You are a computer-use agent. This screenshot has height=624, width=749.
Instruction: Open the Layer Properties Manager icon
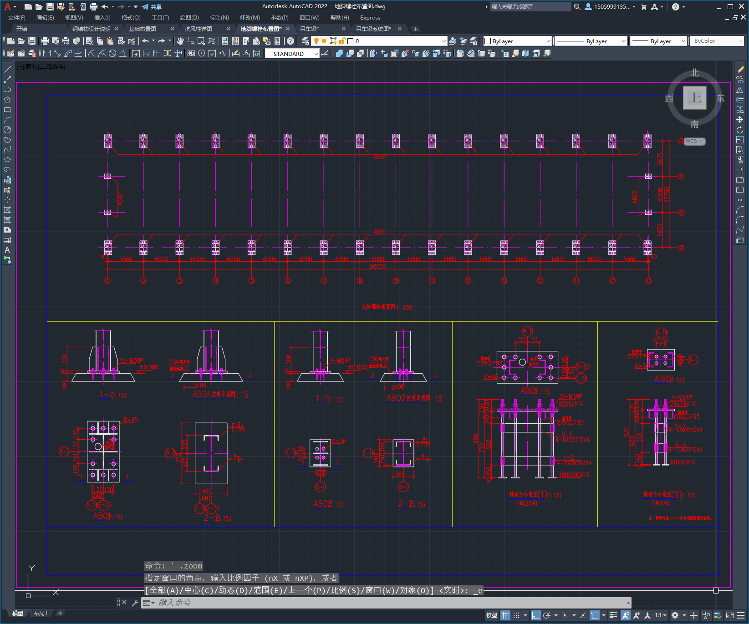pos(305,41)
